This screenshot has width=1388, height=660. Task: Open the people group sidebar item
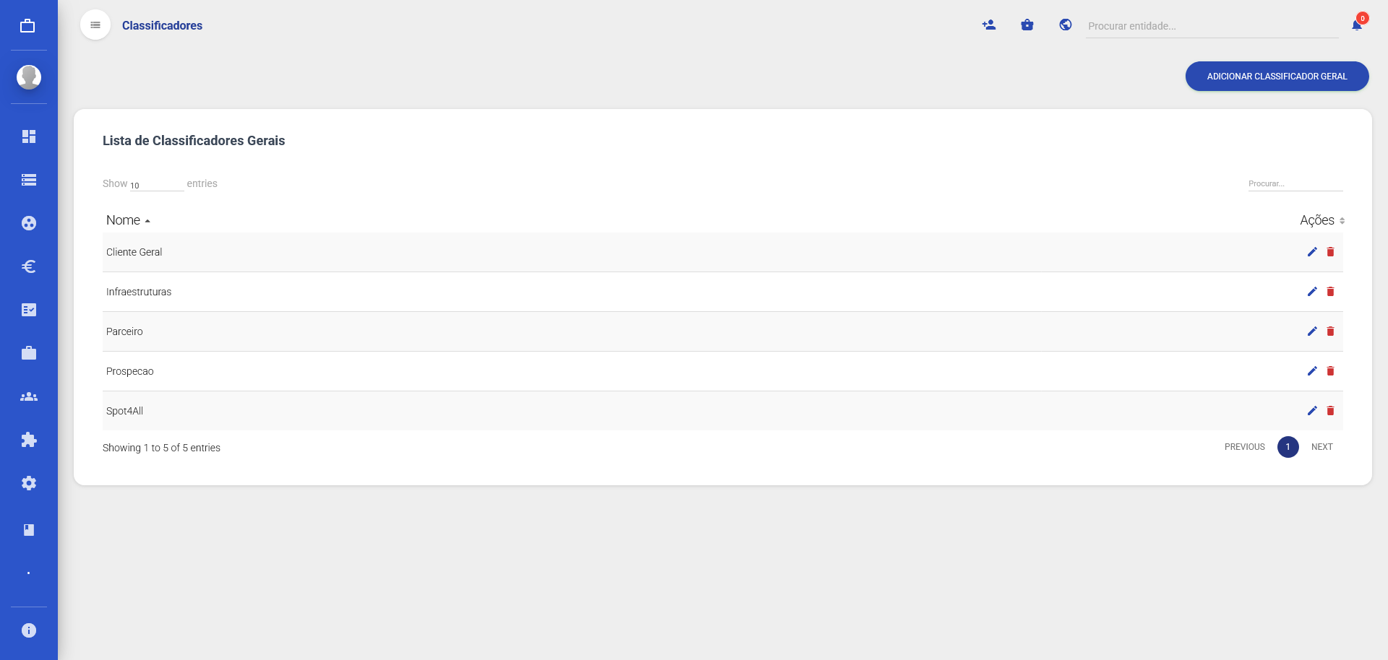(29, 396)
